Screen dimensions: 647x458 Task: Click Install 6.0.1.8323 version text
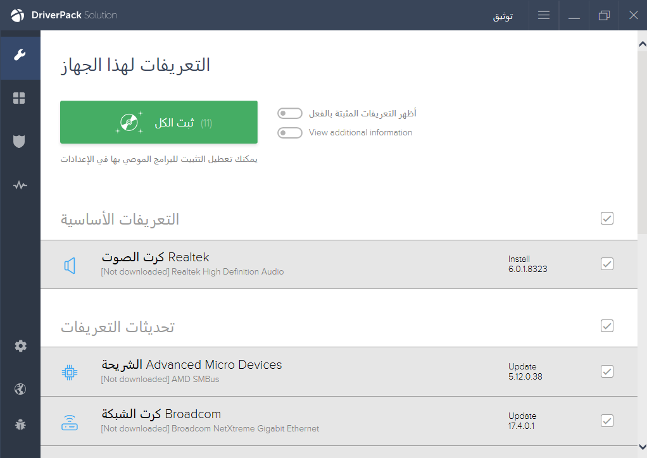(x=528, y=264)
